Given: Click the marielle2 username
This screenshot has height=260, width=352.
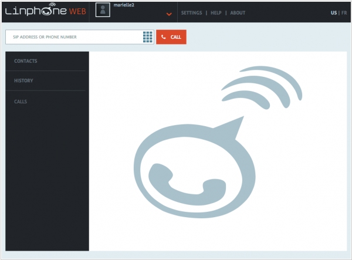Looking at the screenshot, I should click(124, 5).
